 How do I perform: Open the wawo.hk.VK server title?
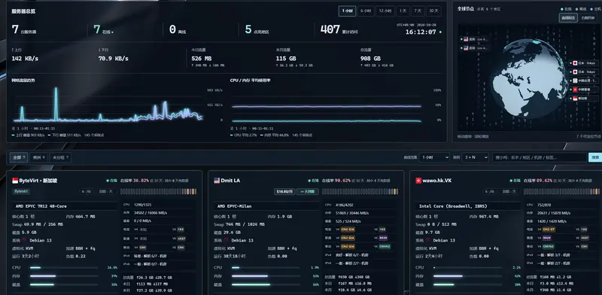coord(437,181)
